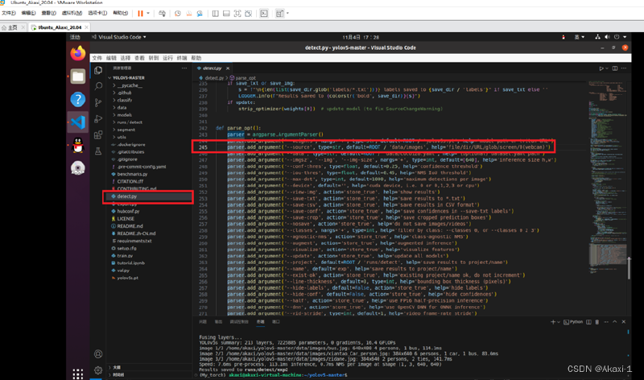Screen dimensions: 644x380
Task: Open VMware 虚拟机(M) menu
Action: [72, 13]
